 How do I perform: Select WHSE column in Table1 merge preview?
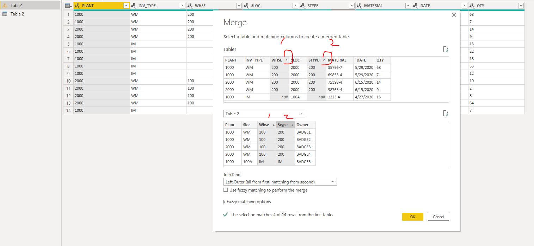[x=280, y=60]
